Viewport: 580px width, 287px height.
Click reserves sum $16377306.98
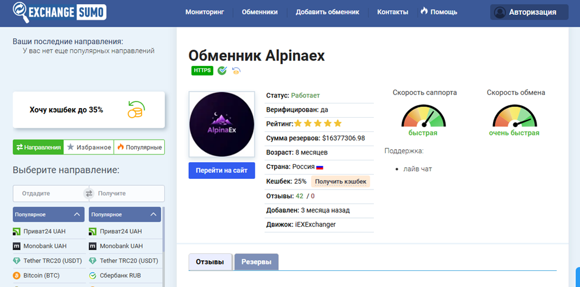pyautogui.click(x=344, y=138)
